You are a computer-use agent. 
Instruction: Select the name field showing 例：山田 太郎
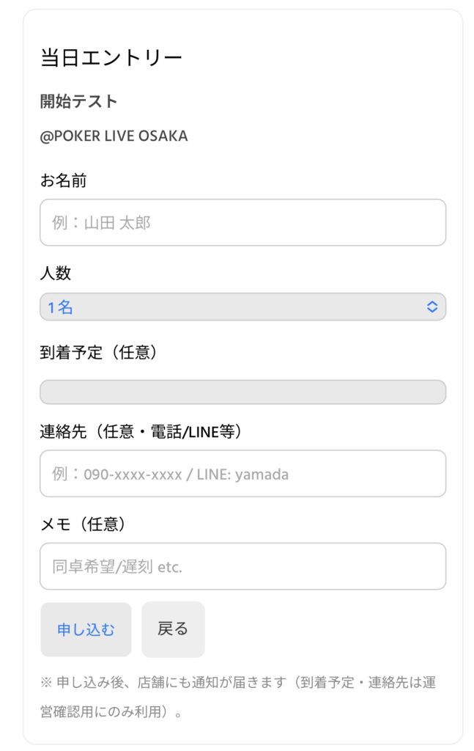(x=242, y=222)
